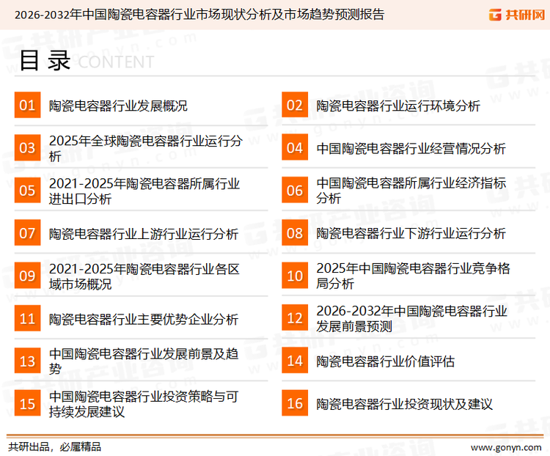Click the orange 12 number box
The image size is (550, 456).
pyautogui.click(x=295, y=318)
